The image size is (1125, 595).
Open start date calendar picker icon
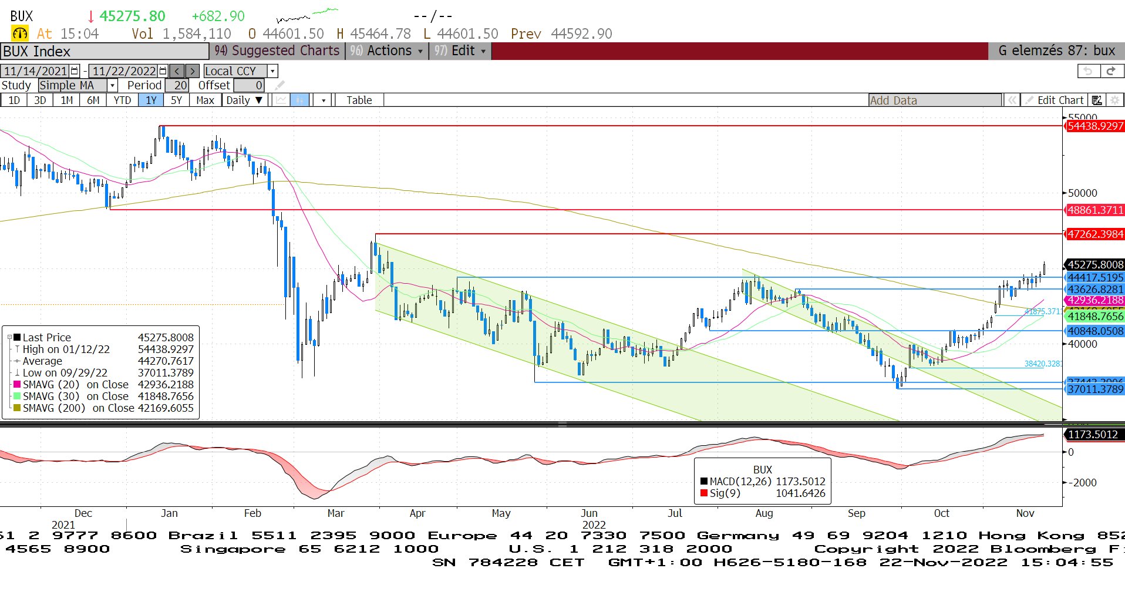pos(75,71)
